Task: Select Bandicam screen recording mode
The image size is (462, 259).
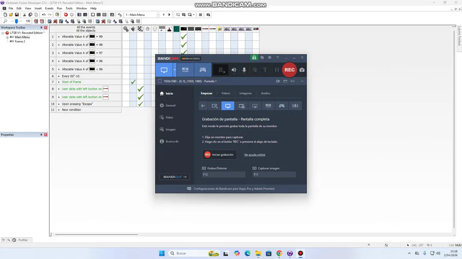Action: click(164, 70)
